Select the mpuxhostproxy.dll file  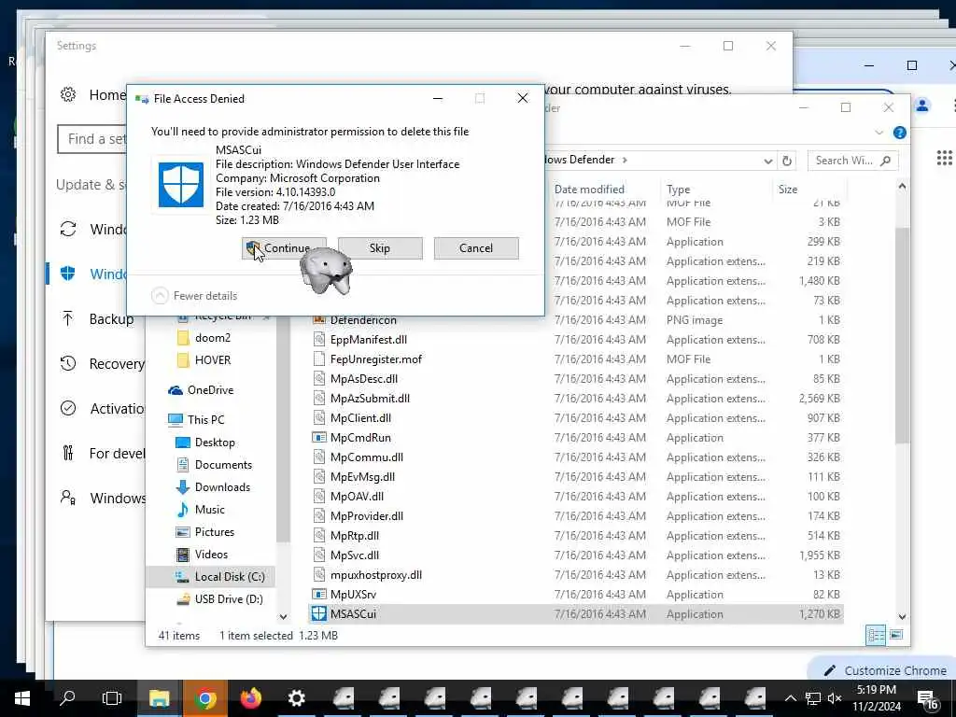(x=375, y=575)
